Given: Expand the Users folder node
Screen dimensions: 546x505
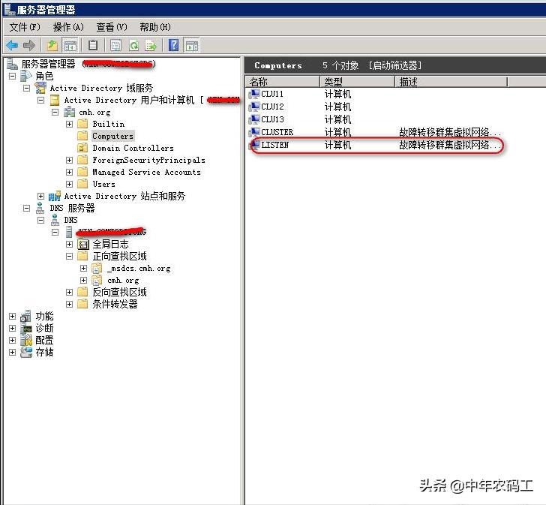Looking at the screenshot, I should pyautogui.click(x=69, y=184).
